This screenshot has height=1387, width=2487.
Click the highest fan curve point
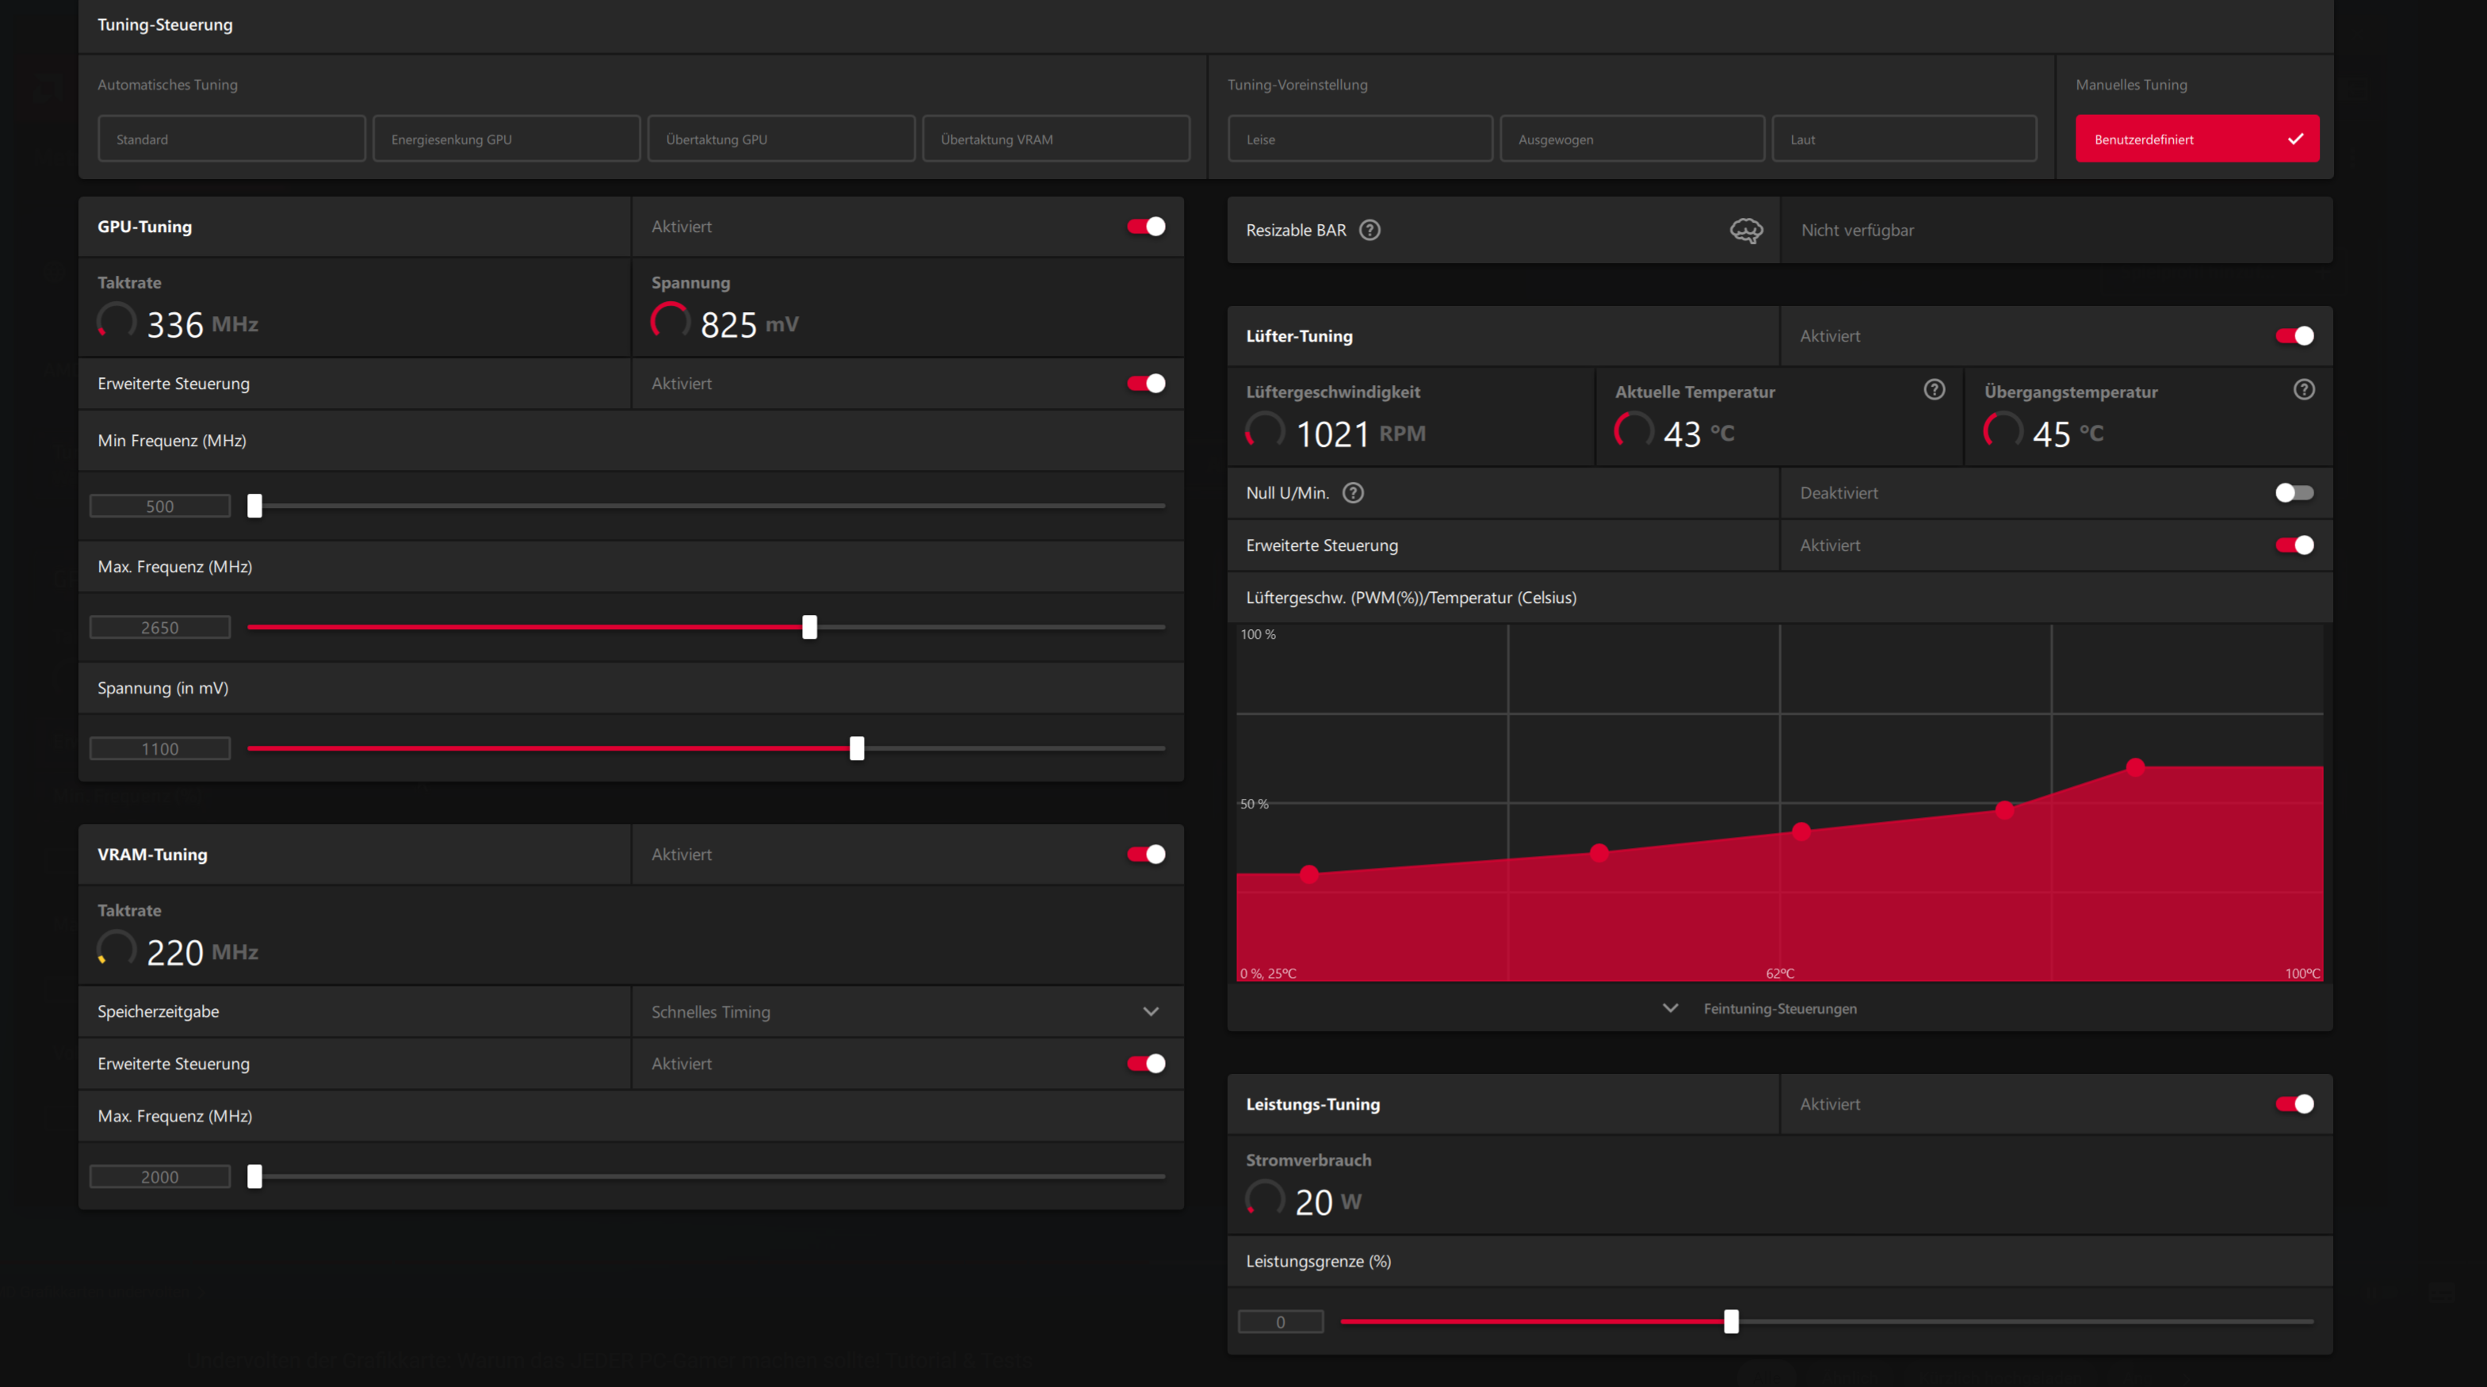click(x=2136, y=766)
